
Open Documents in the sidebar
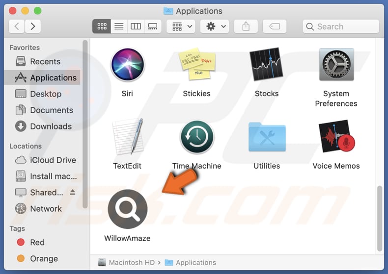click(x=42, y=110)
